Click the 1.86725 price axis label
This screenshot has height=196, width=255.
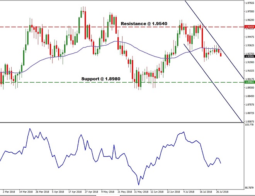click(250, 113)
